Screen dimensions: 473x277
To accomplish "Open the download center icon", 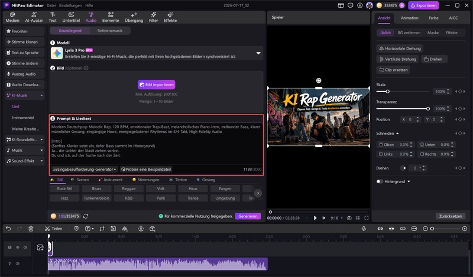I will [360, 5].
